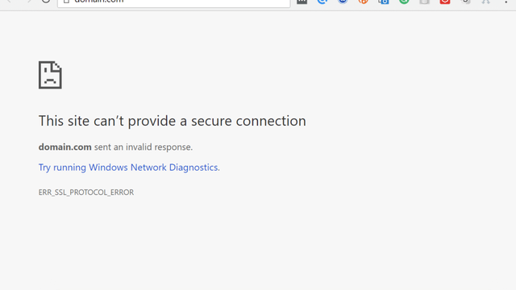The width and height of the screenshot is (516, 290).
Task: Open the green circular extension icon
Action: (404, 2)
